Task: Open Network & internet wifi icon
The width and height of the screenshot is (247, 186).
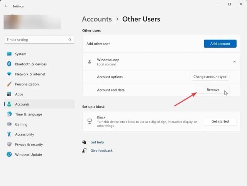Action: point(9,74)
